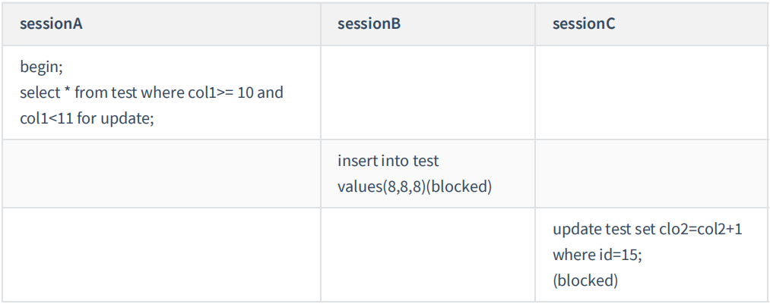Click the empty sessionA cell in the update row
Viewport: 770px width, 304px height.
[x=162, y=255]
